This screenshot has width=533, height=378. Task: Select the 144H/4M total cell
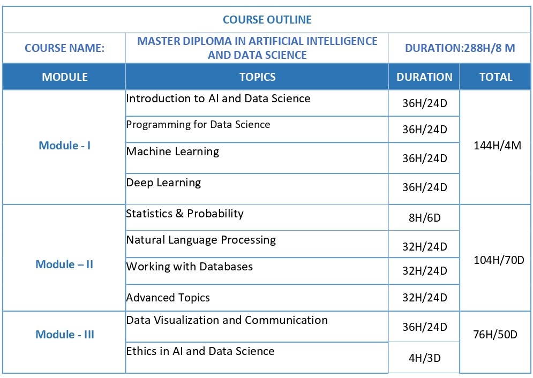497,146
